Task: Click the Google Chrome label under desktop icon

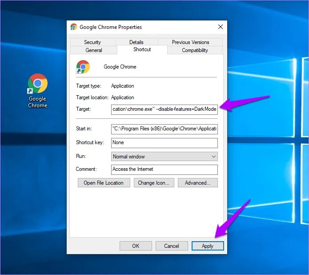Action: [x=37, y=102]
